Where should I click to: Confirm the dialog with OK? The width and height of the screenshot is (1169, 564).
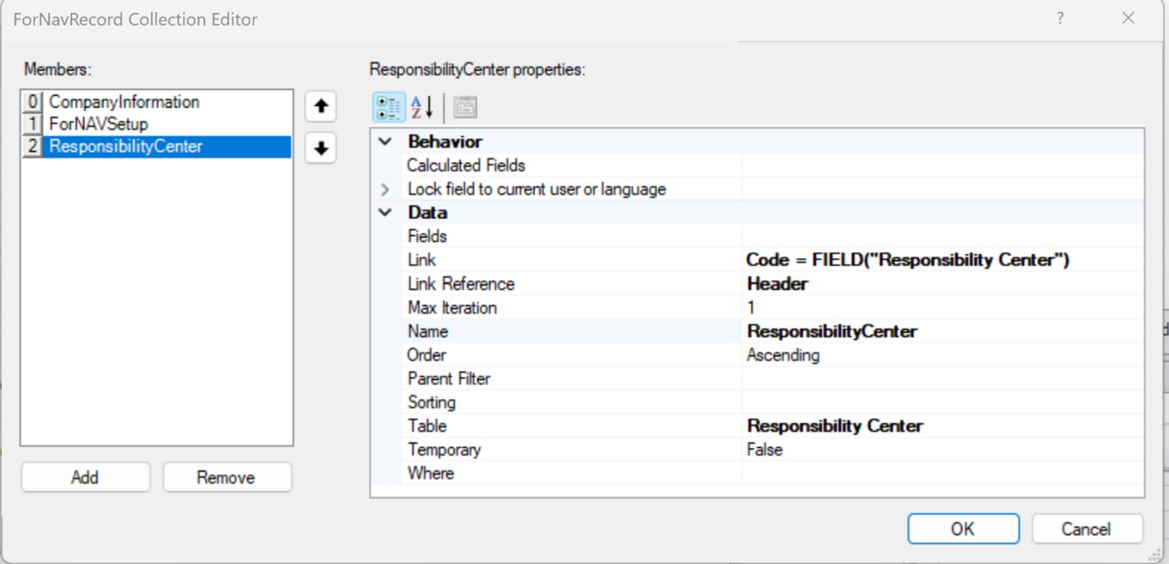click(963, 528)
